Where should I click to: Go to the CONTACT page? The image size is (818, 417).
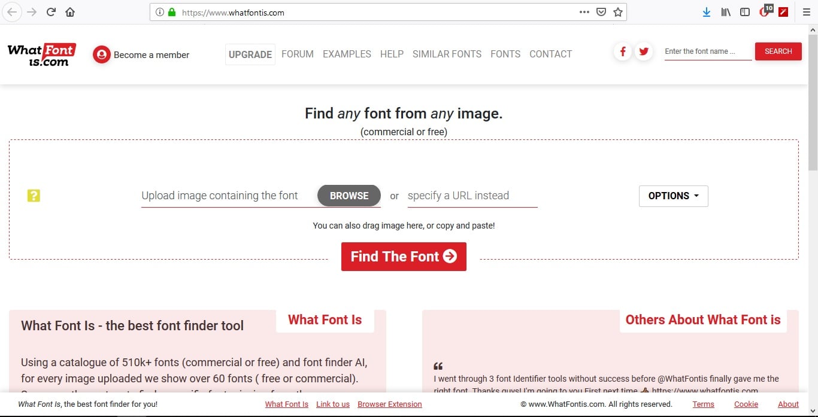click(x=551, y=54)
